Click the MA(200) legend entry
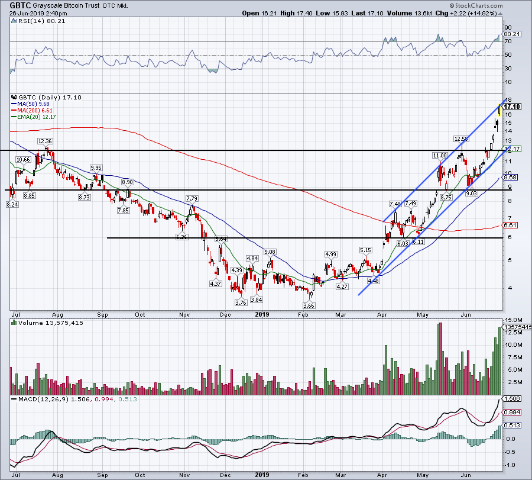This screenshot has width=532, height=480. click(31, 111)
